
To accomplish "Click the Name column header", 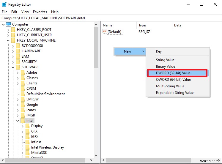I will click(119, 25).
